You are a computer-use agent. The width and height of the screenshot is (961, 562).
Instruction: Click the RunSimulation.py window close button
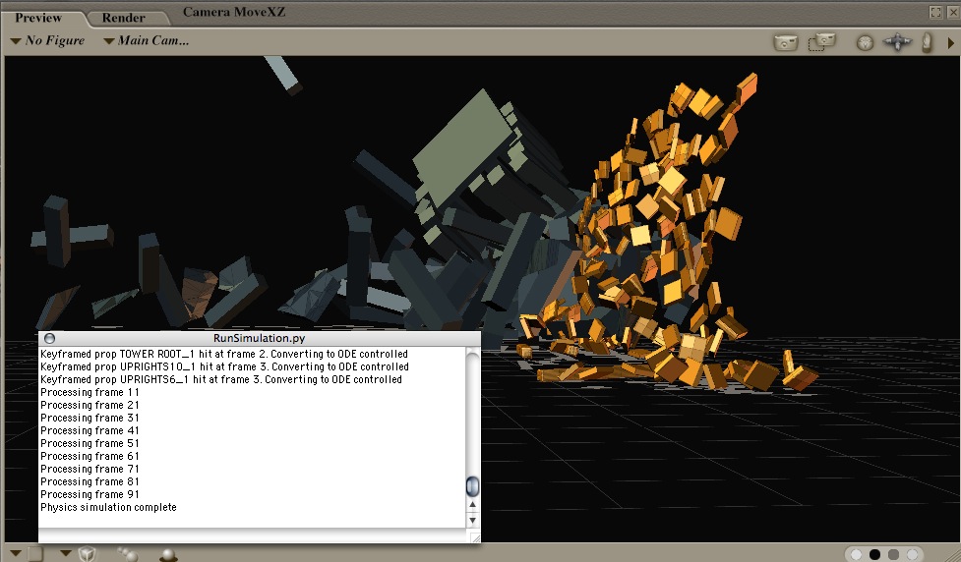[x=49, y=339]
